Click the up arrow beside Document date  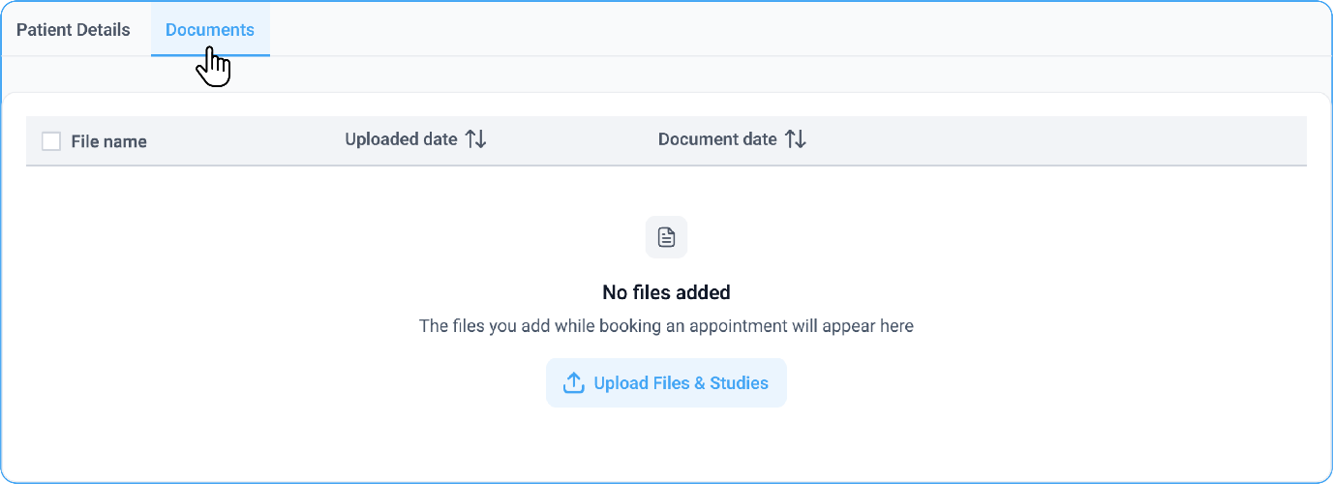coord(790,139)
